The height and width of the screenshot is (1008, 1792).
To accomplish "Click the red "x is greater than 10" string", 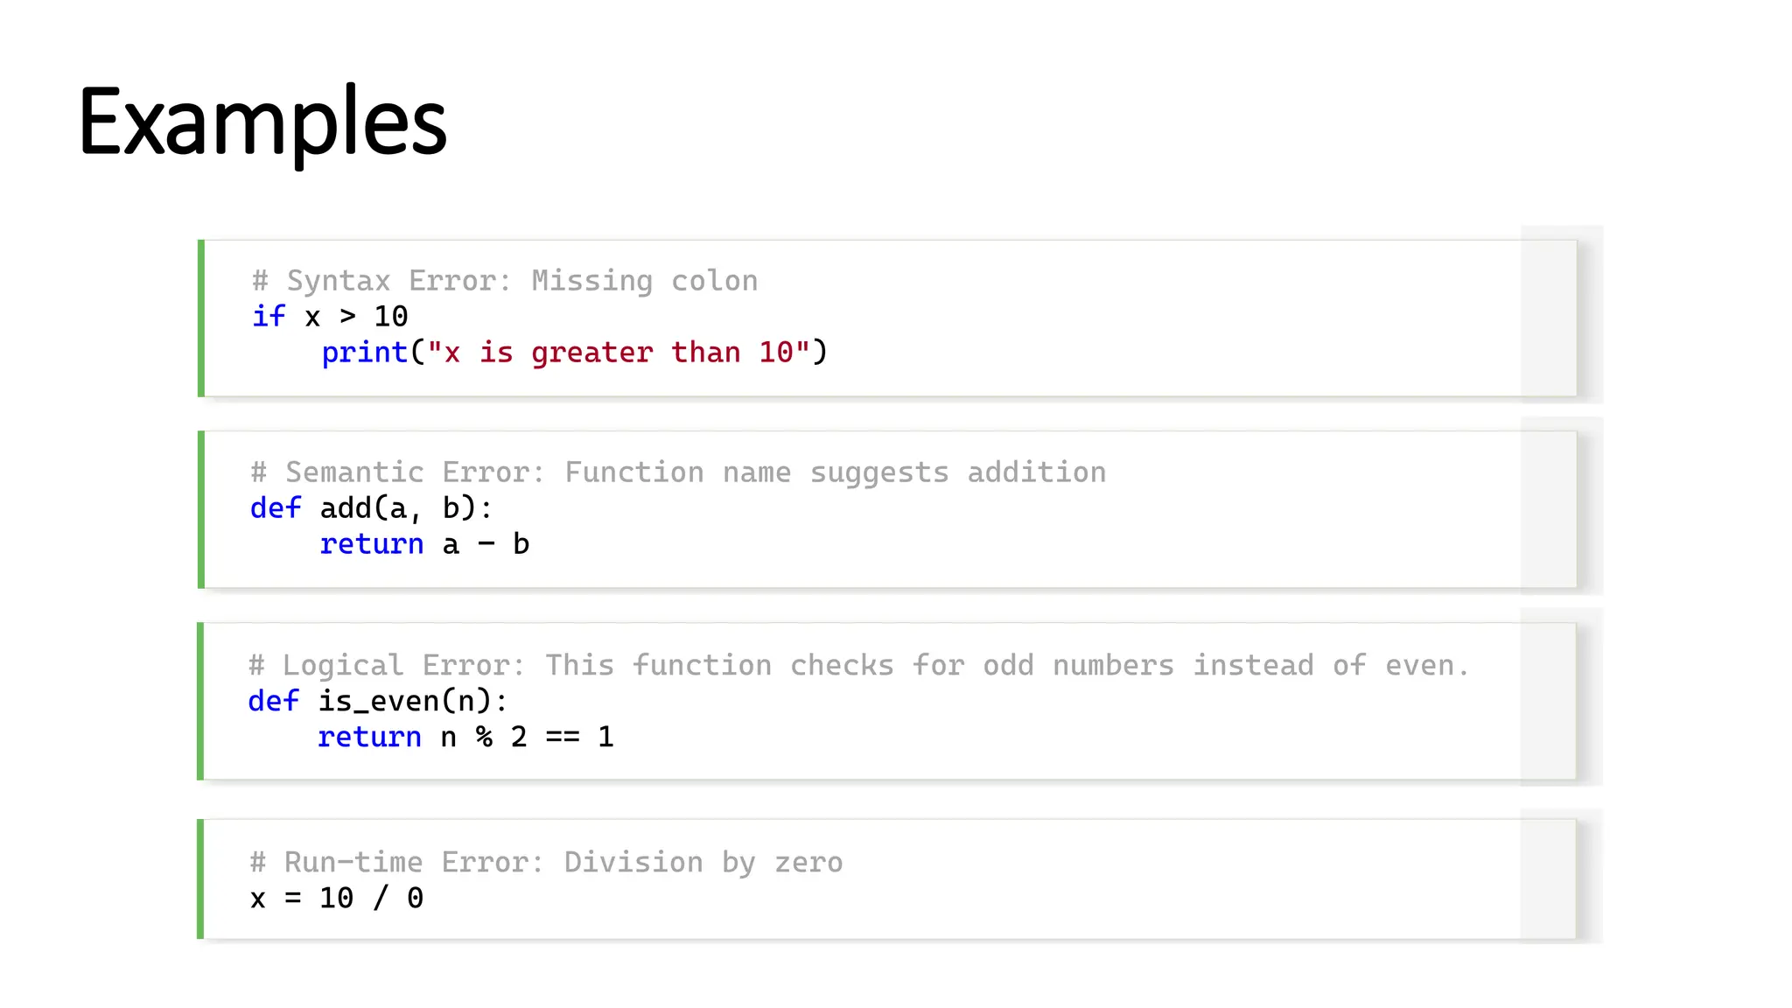I will [619, 352].
